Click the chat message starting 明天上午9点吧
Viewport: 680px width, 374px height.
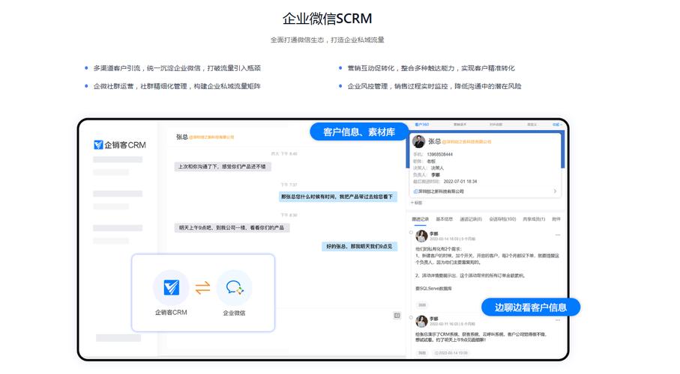pos(232,227)
